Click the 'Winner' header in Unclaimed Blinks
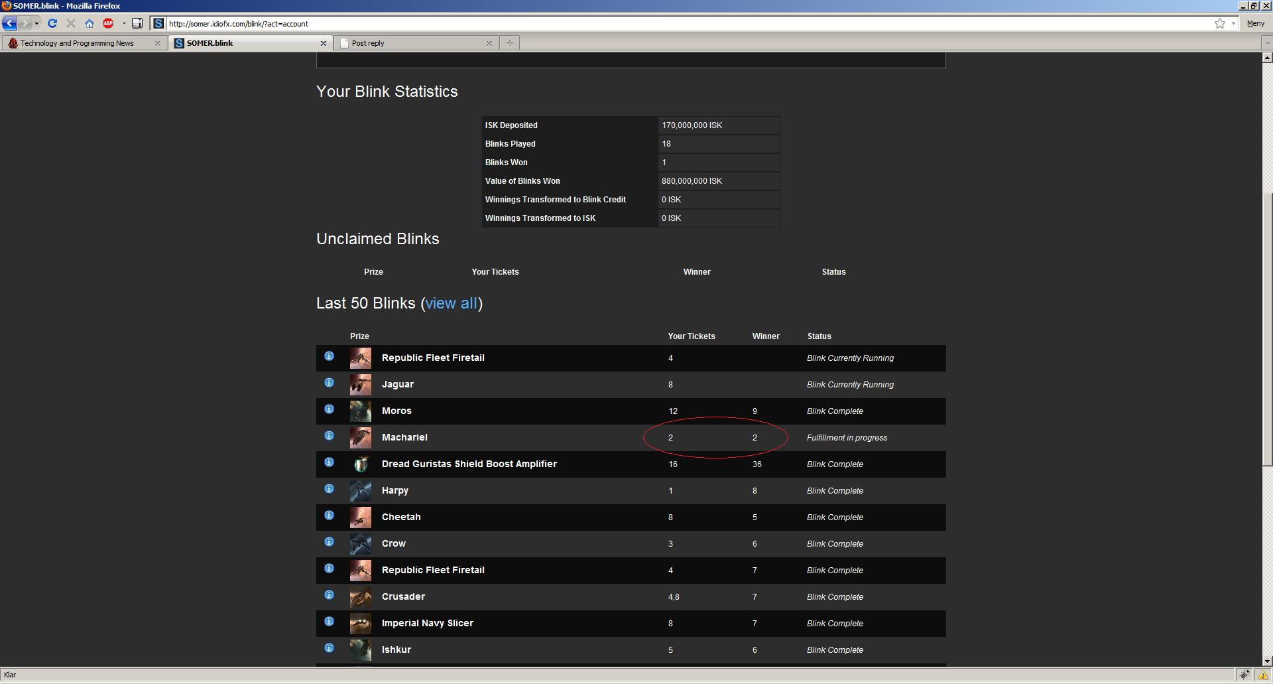Screen dimensions: 1273x684 [697, 272]
